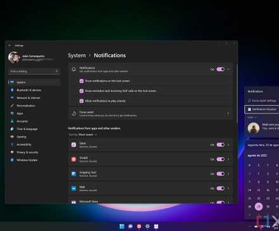The image size is (279, 231).
Task: Turn off the main Notifications toggle
Action: tap(220, 69)
